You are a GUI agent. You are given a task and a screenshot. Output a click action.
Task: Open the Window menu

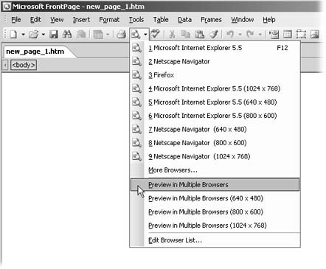243,20
